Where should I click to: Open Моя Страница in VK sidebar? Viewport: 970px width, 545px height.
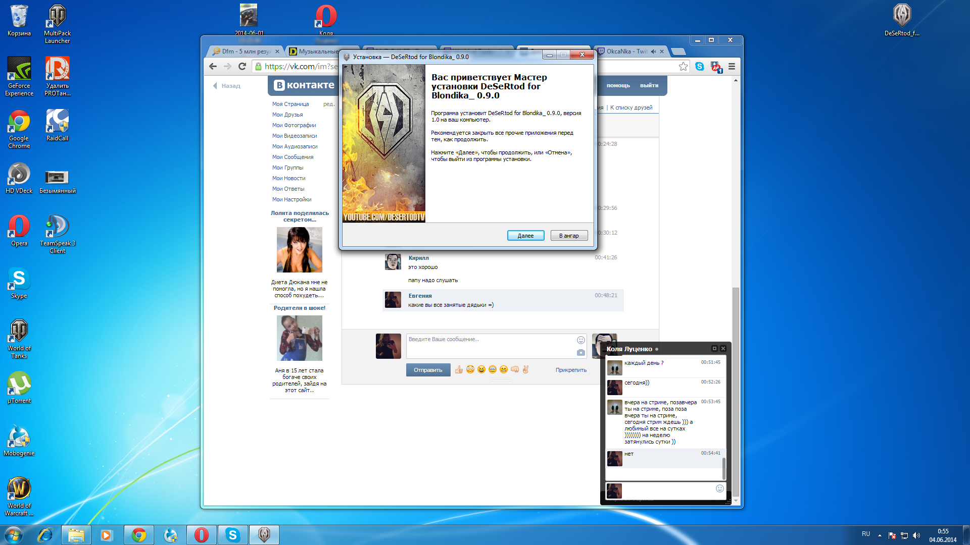290,104
